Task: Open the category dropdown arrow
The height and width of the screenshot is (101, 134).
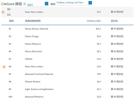Action: coord(90,3)
